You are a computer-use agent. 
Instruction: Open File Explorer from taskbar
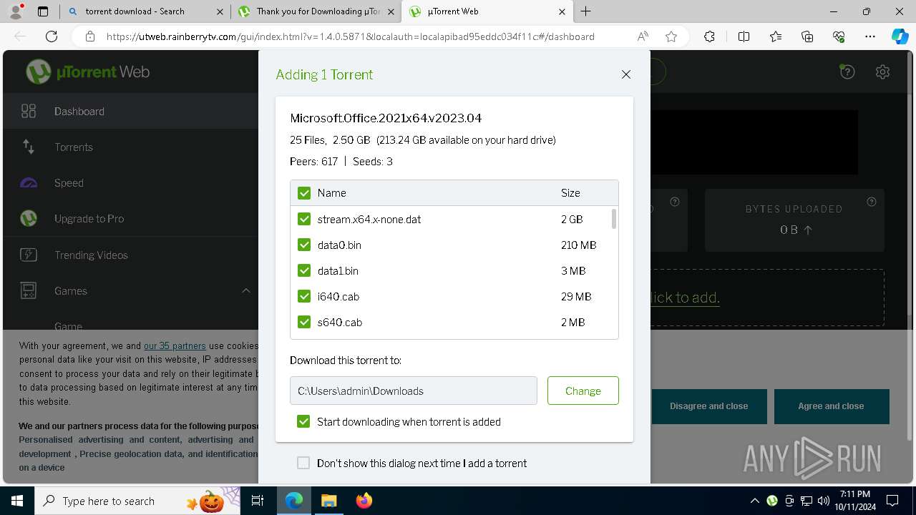point(328,501)
